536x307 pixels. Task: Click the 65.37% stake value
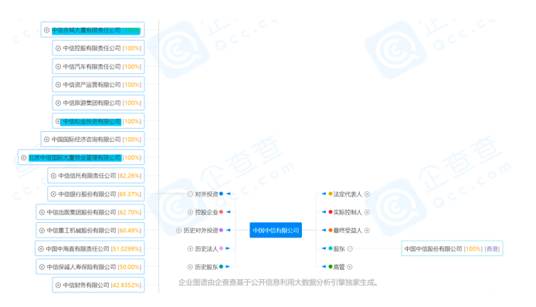coord(130,194)
